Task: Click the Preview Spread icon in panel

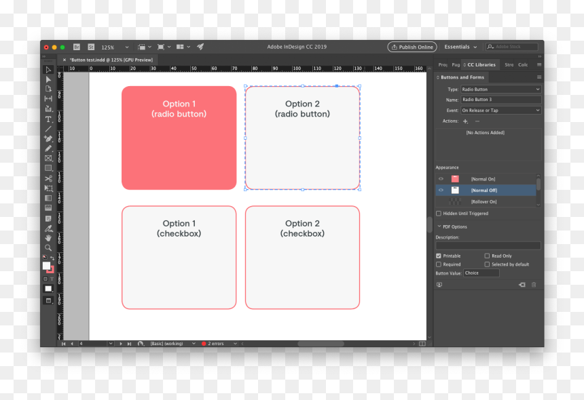Action: click(439, 285)
